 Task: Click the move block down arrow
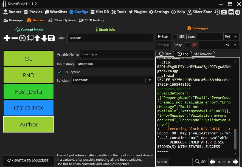[44, 38]
